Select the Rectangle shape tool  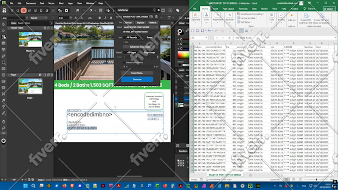point(3,63)
